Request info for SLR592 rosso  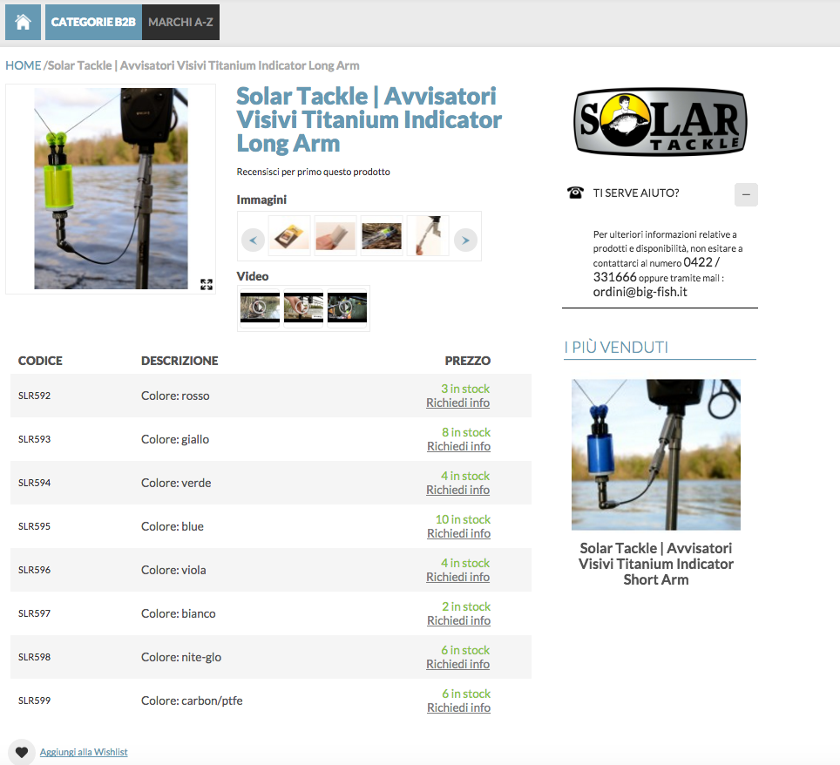pos(458,403)
